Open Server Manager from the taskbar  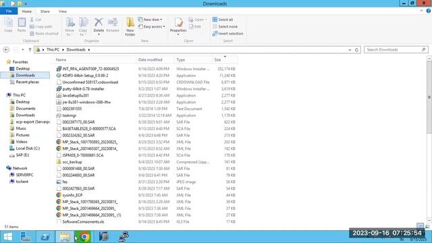click(26, 237)
